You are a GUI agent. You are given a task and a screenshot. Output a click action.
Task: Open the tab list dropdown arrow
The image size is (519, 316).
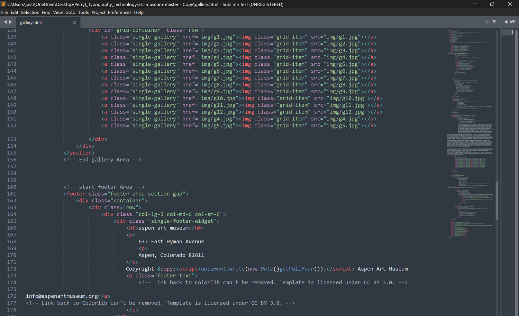click(494, 22)
